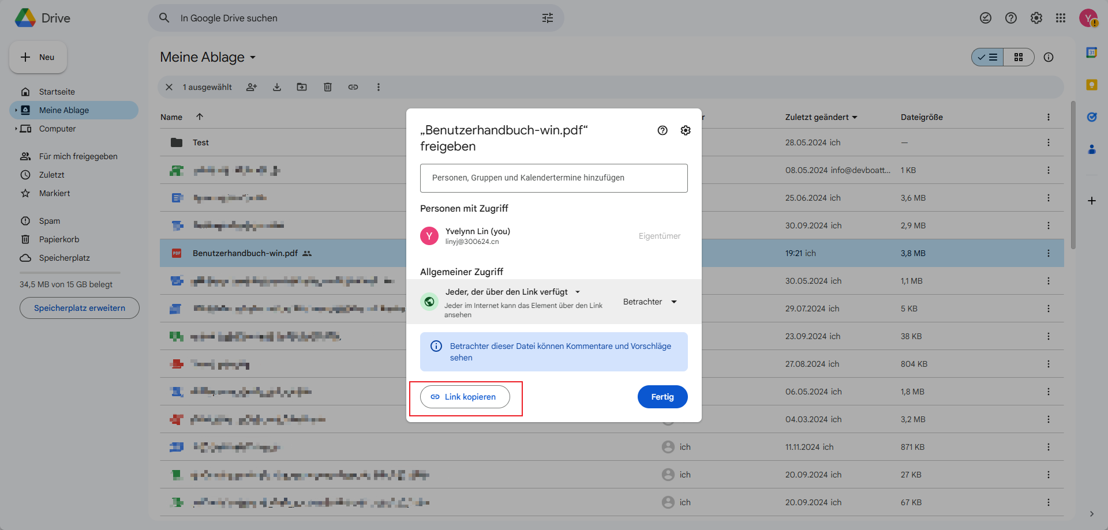The width and height of the screenshot is (1108, 530).
Task: Open Drive settings gear in header
Action: pyautogui.click(x=1036, y=18)
